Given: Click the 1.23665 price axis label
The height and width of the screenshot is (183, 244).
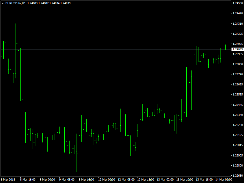Looking at the screenshot, I should 238,84.
